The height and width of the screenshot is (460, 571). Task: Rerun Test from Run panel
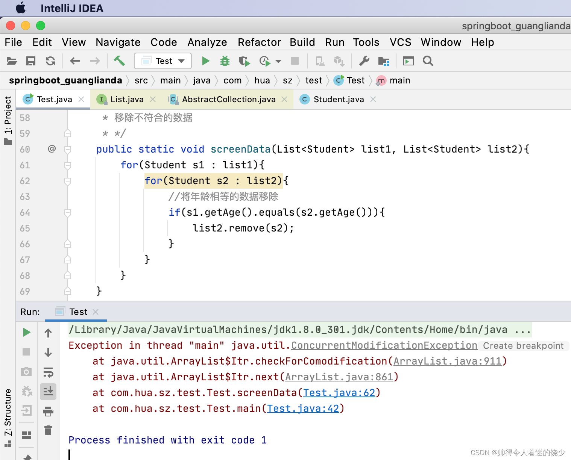click(x=26, y=332)
